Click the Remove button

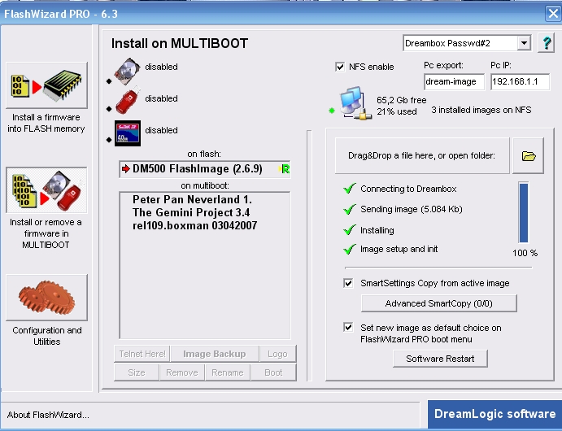[182, 372]
